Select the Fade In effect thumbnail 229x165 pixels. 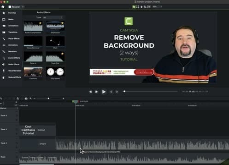coord(33,57)
